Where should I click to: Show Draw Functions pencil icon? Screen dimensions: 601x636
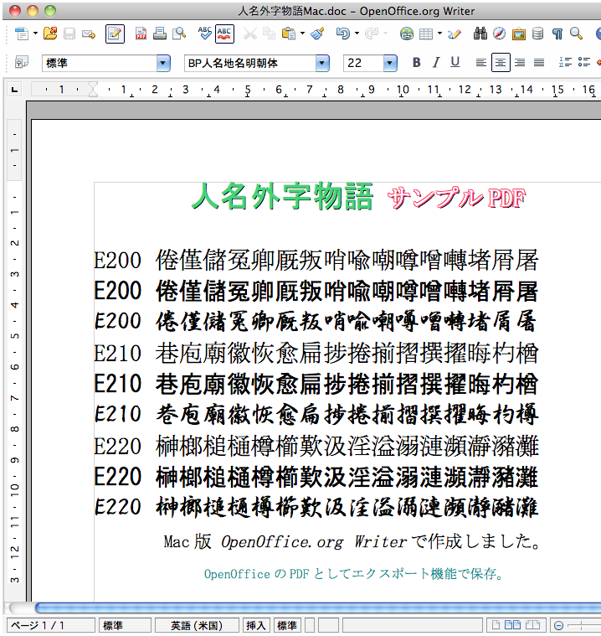[x=455, y=34]
